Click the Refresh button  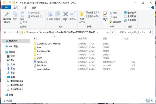click(113, 32)
